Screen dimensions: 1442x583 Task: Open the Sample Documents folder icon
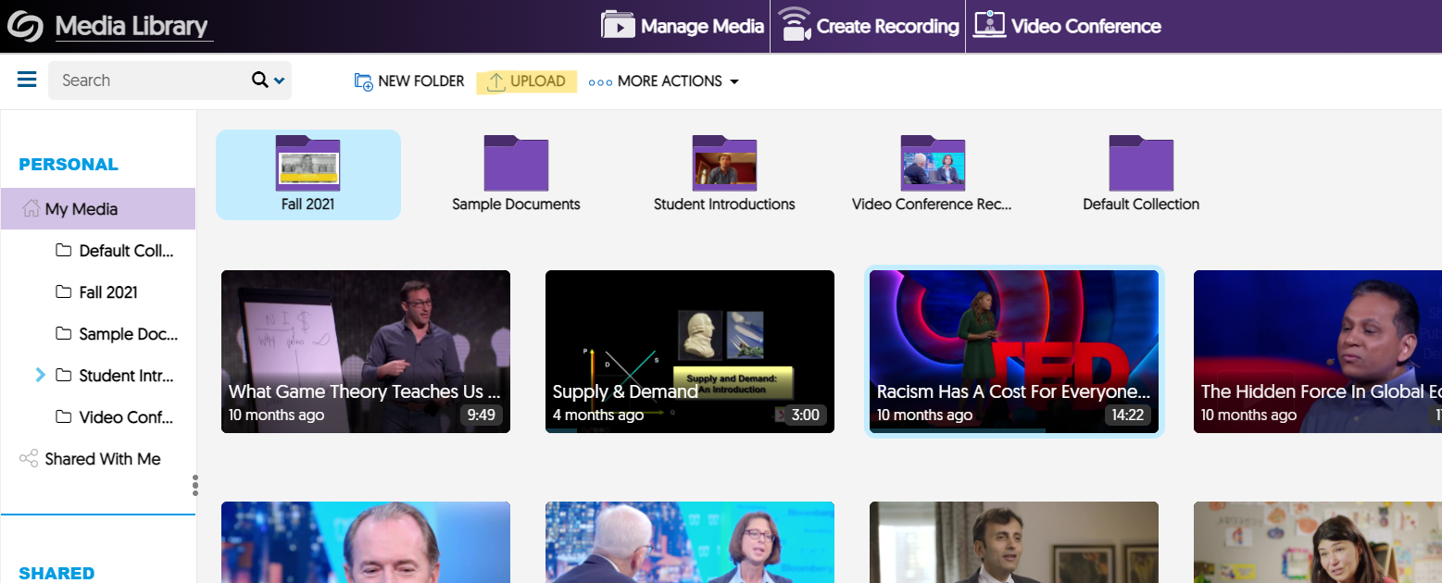point(516,163)
